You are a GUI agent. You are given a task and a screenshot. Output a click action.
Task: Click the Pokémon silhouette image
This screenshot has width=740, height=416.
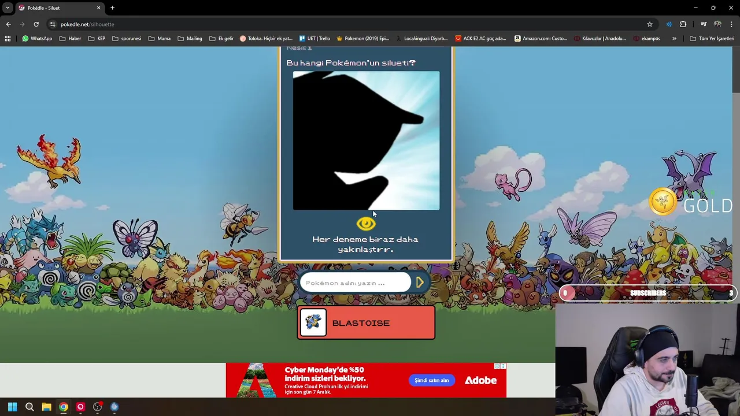pyautogui.click(x=366, y=140)
